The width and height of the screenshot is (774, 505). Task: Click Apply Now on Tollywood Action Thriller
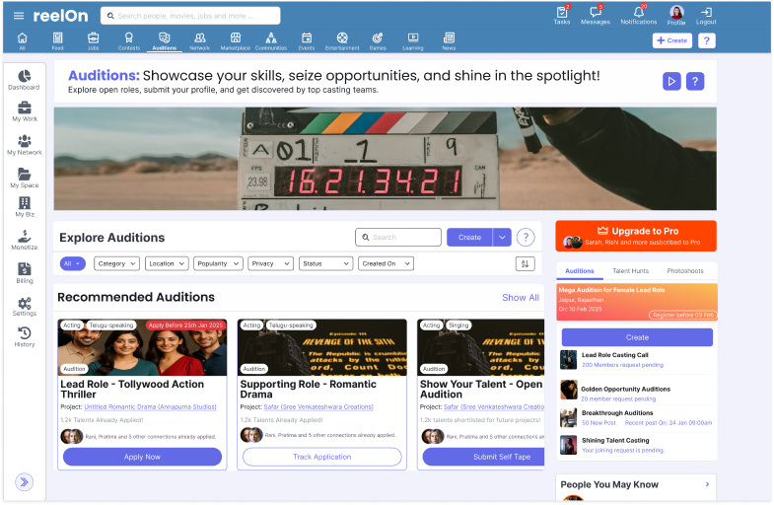pos(142,457)
